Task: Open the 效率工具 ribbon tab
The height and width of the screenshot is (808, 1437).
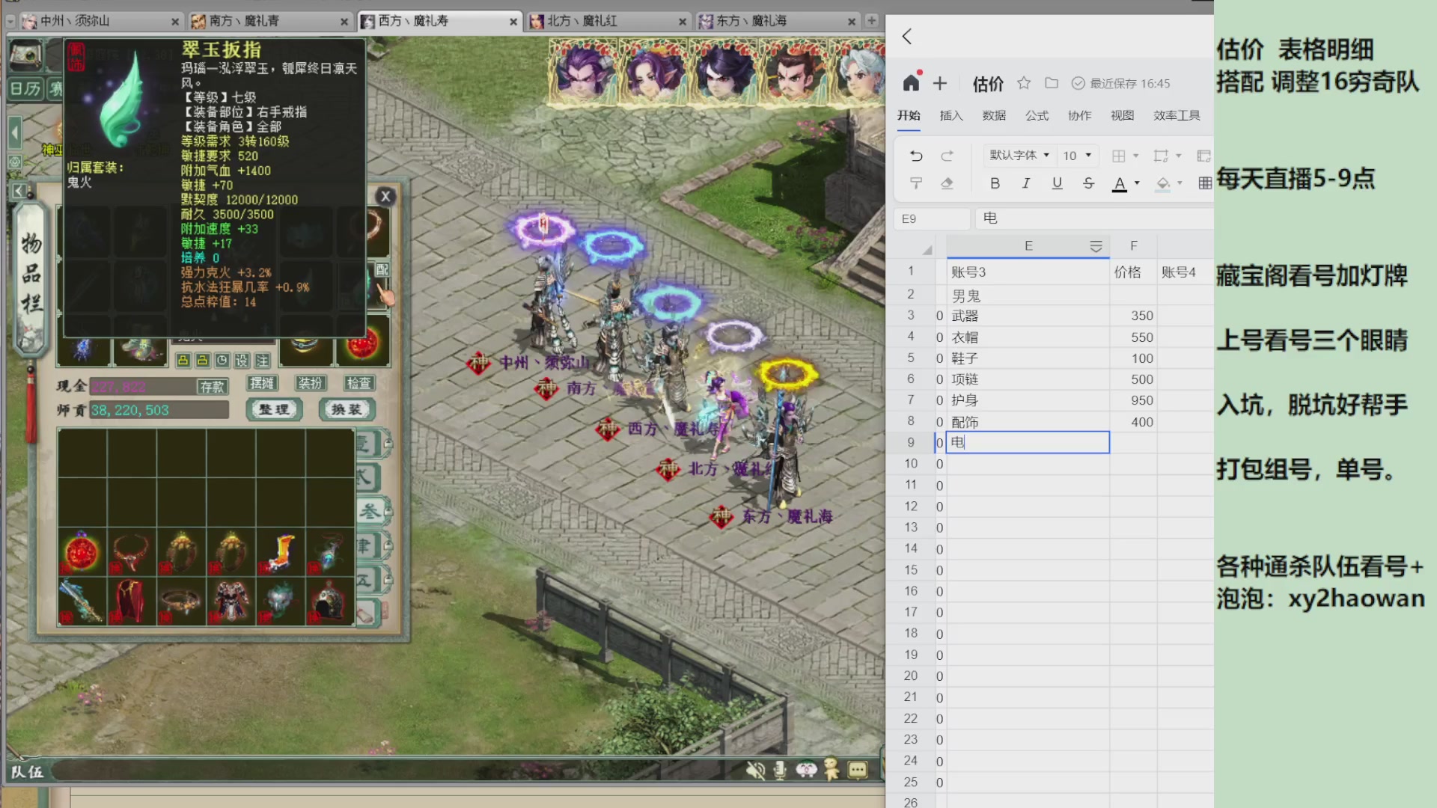Action: point(1177,115)
